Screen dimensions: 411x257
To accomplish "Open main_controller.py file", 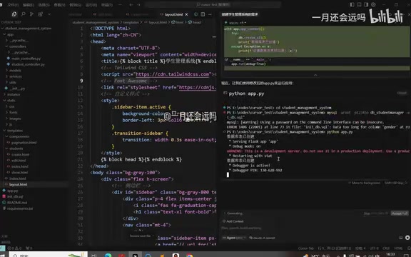I will (26, 59).
